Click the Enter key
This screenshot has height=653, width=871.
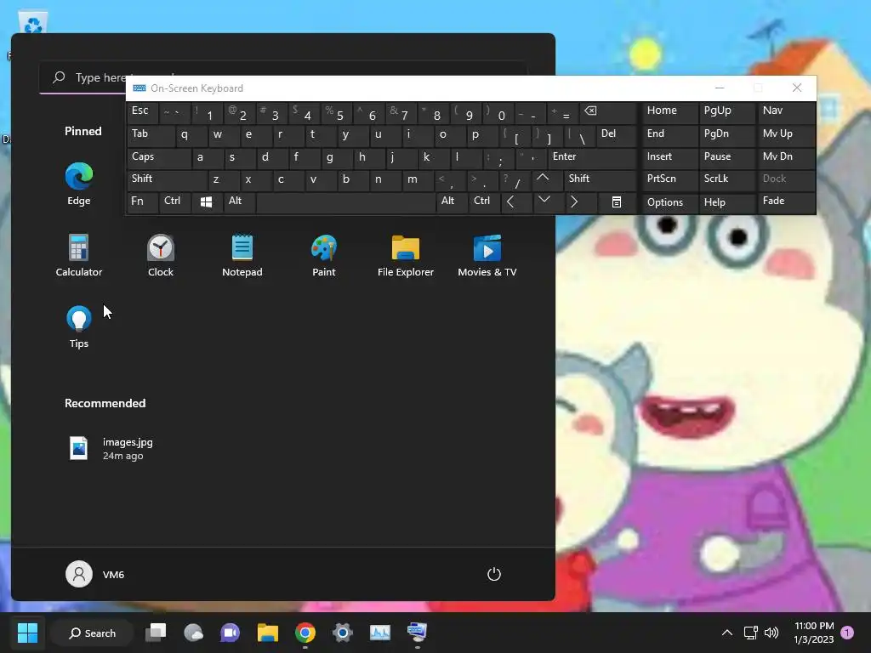592,158
